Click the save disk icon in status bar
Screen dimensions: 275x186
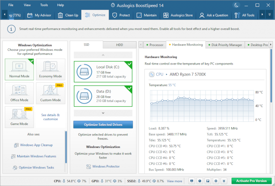[208, 181]
